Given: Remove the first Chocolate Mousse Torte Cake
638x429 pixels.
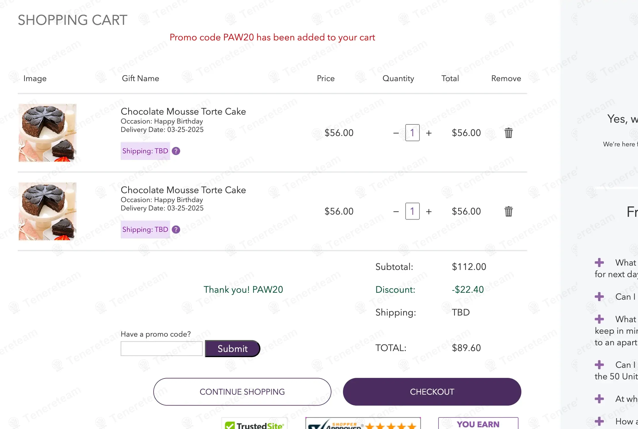Looking at the screenshot, I should (x=508, y=133).
